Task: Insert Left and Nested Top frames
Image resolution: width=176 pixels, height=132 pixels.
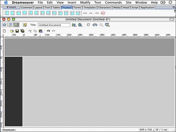Action: click(60, 13)
